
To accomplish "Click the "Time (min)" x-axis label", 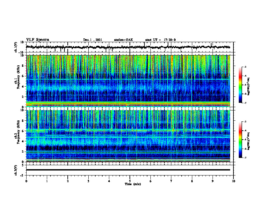I will coord(133,184).
